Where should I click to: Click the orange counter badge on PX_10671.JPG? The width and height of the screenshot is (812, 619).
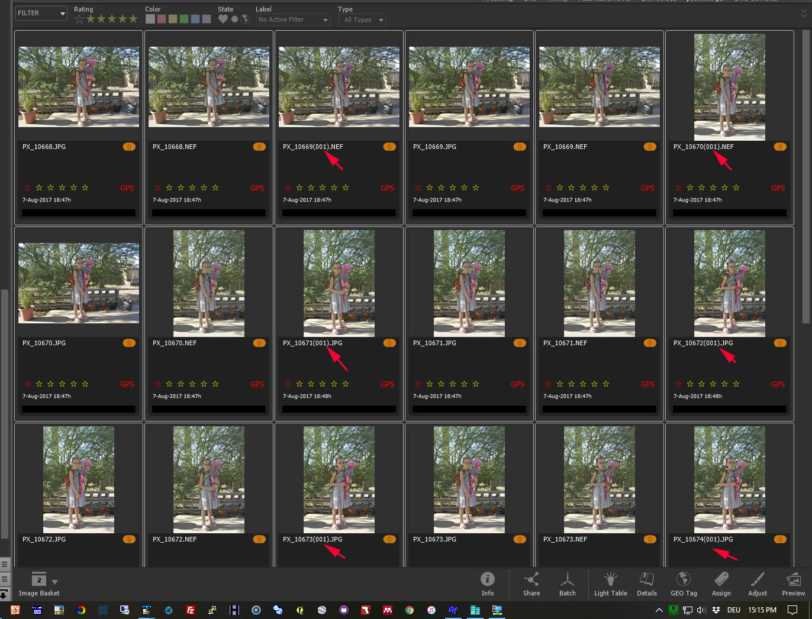pyautogui.click(x=520, y=343)
